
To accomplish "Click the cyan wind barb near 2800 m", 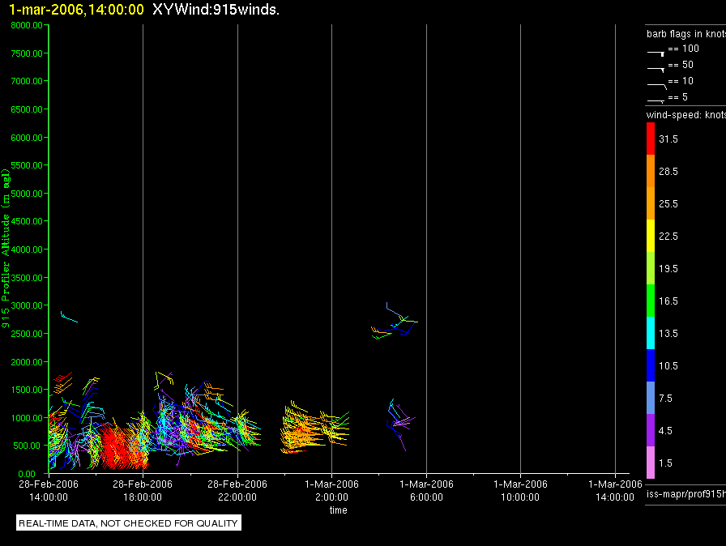I will tap(69, 317).
